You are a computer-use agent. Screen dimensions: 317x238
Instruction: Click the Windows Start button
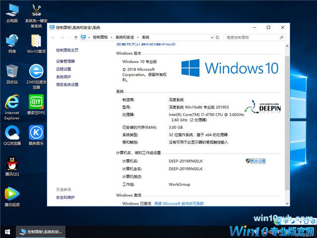tap(7, 232)
